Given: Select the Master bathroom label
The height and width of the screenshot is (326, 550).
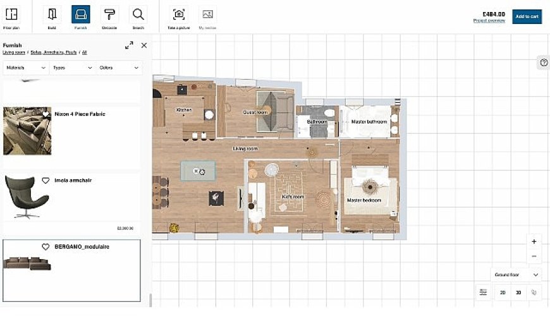Looking at the screenshot, I should [369, 122].
